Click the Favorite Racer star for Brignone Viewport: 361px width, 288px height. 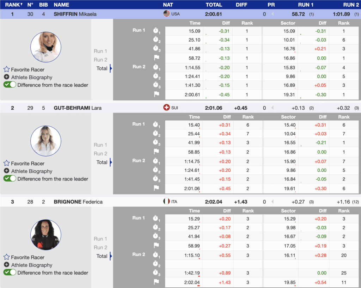click(6, 257)
